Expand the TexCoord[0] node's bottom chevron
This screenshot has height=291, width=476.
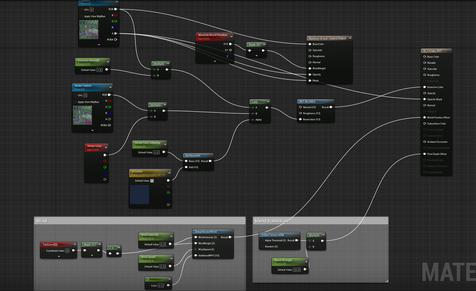(59, 256)
